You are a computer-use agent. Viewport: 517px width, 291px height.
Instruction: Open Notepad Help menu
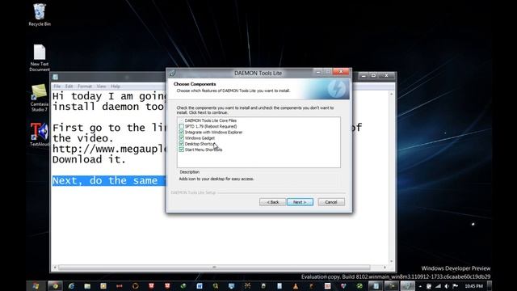[x=116, y=86]
